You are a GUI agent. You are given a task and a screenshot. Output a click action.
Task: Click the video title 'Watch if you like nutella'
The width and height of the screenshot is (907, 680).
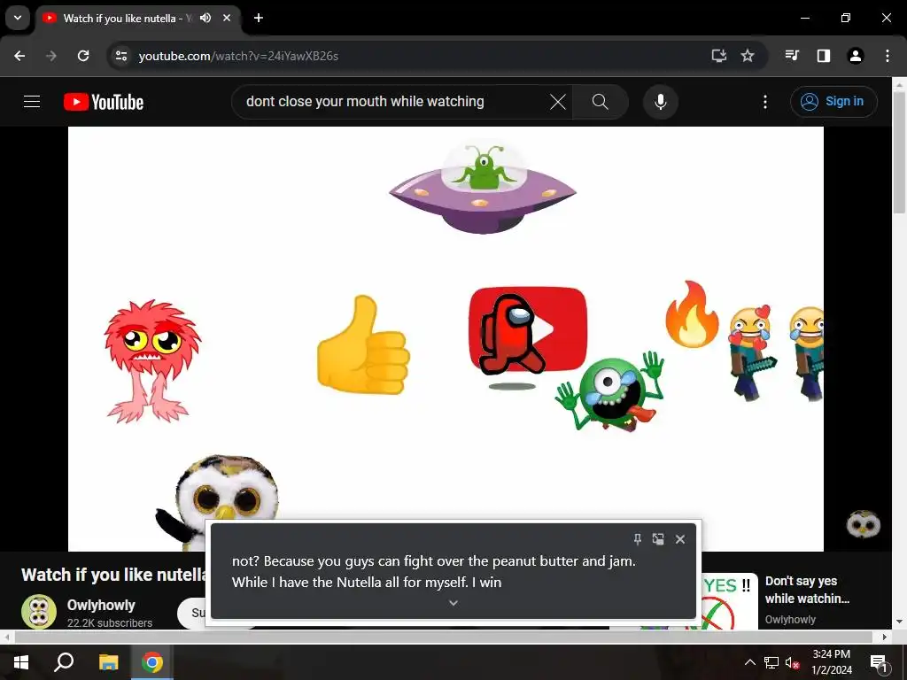[114, 575]
